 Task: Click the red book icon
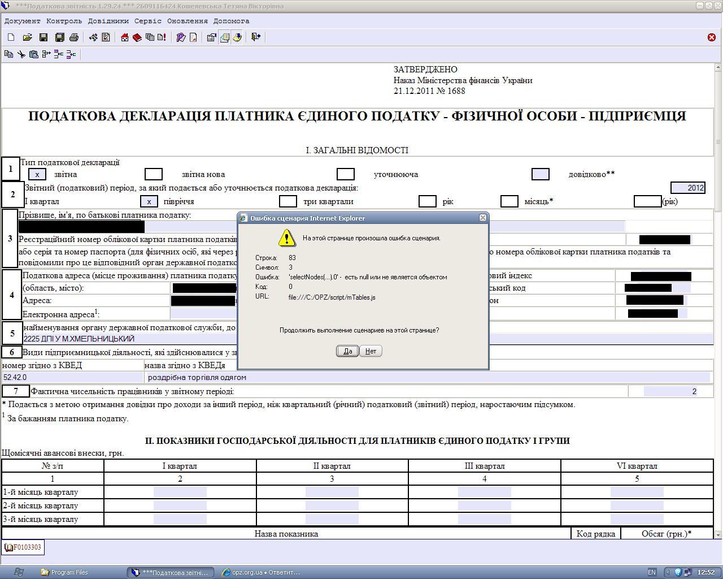pyautogui.click(x=137, y=37)
